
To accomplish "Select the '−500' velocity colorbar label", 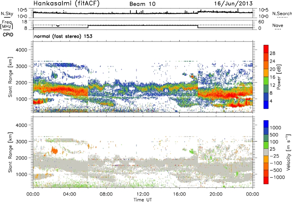I will pyautogui.click(x=276, y=170).
